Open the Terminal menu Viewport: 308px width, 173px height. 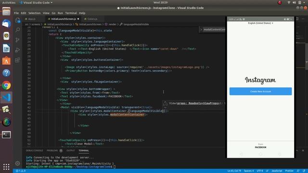click(x=71, y=13)
